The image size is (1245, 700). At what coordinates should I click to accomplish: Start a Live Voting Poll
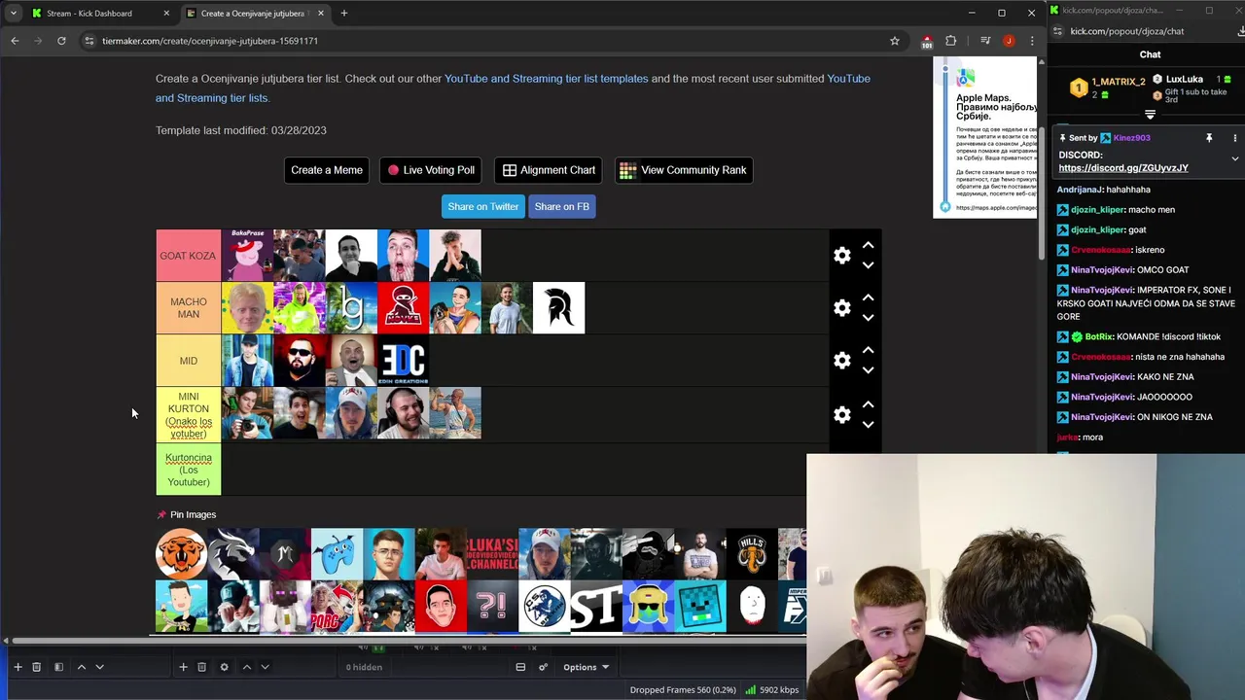[x=431, y=170]
